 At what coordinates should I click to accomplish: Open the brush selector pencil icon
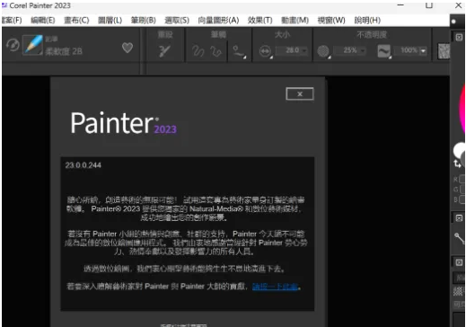pos(32,45)
